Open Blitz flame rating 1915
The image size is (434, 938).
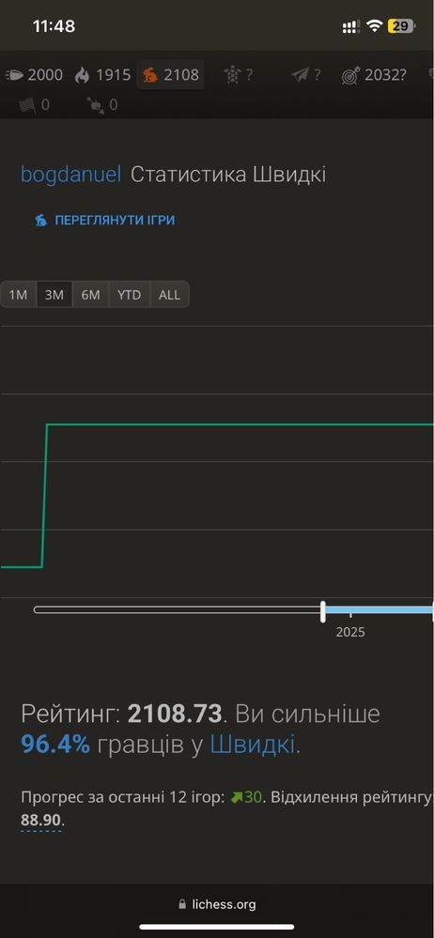coord(102,75)
